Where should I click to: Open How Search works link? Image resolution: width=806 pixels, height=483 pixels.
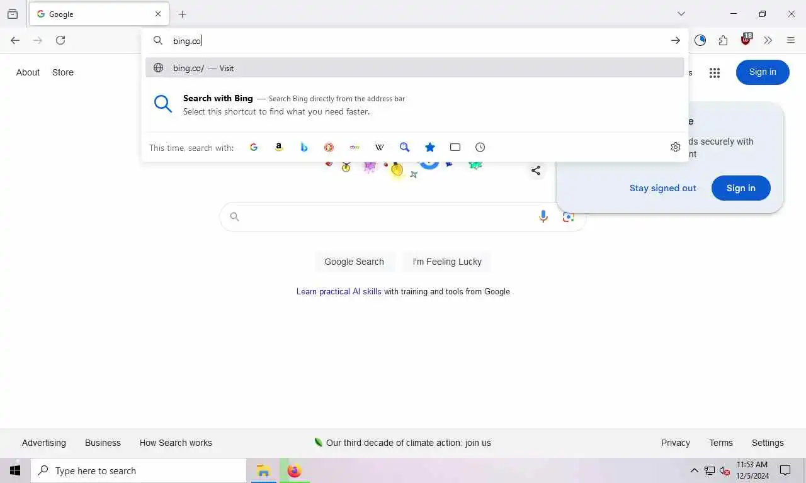point(176,443)
